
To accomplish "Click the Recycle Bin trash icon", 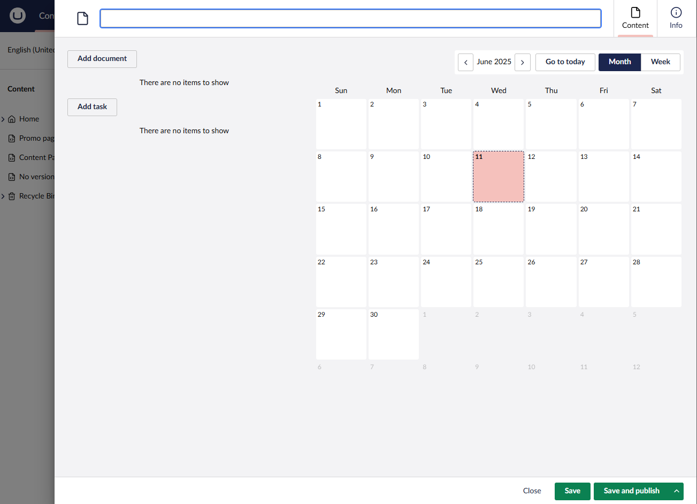I will click(x=12, y=196).
